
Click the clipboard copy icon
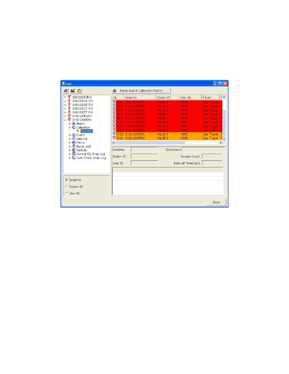(79, 91)
